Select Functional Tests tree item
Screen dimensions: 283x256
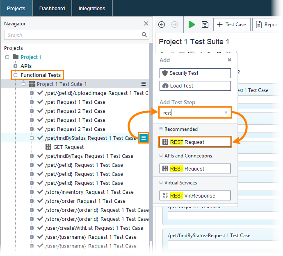41,75
